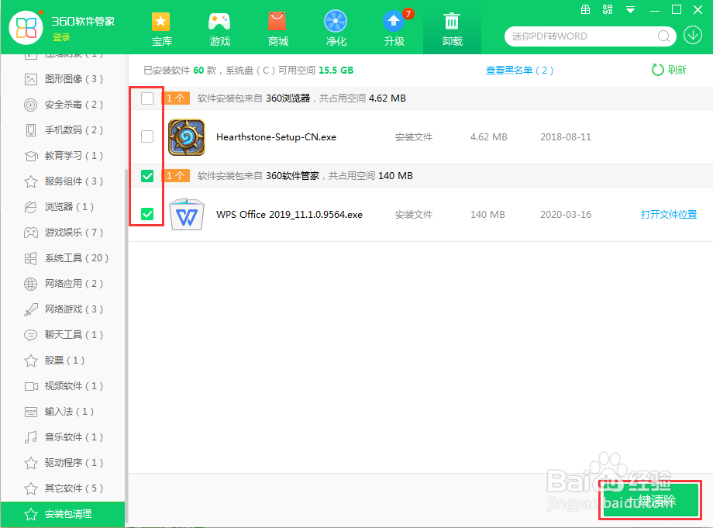Open 打开文件位置 for WPS Office
Viewport: 713px width, 528px height.
point(668,215)
